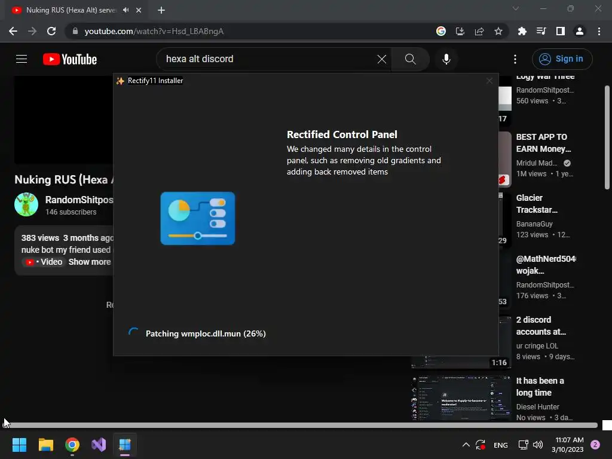
Task: Close the Nuking RUS YouTube tab
Action: click(x=139, y=10)
